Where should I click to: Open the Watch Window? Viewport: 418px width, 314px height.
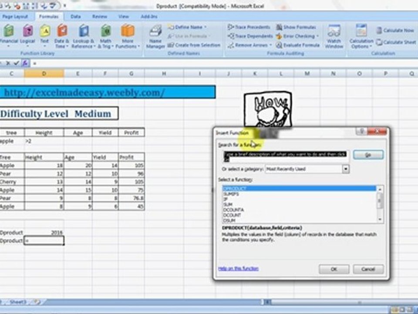click(334, 37)
